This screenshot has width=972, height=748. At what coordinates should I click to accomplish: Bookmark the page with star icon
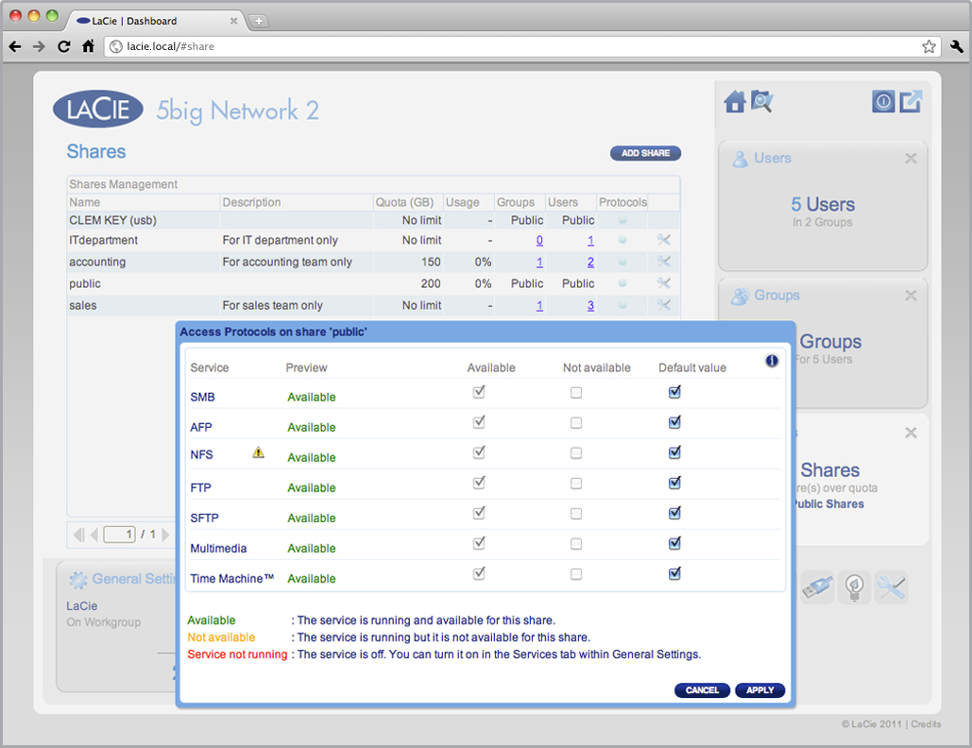pos(929,46)
